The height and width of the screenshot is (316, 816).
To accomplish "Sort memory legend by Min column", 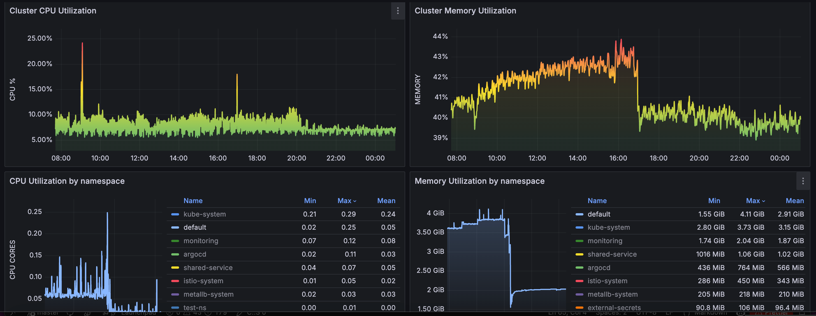I will pos(714,201).
